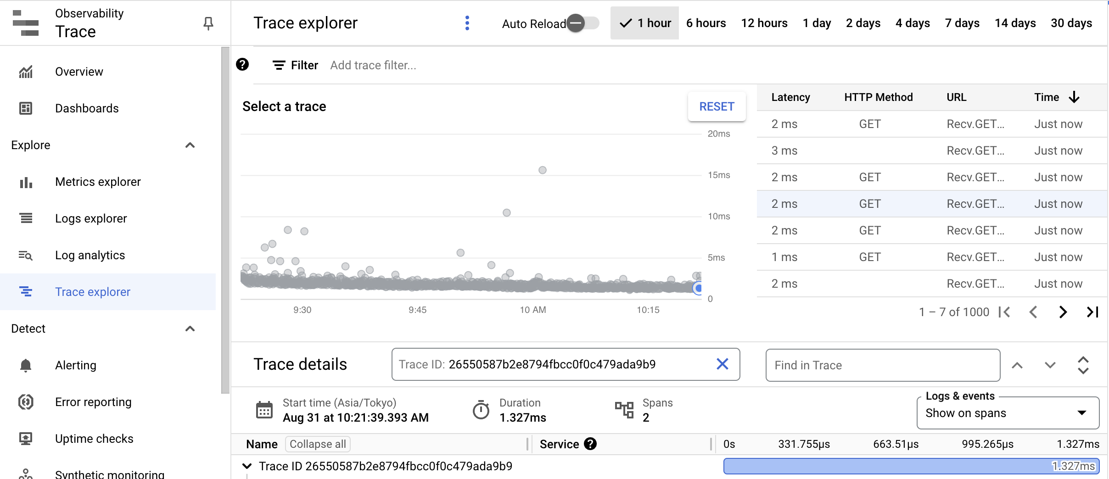Collapse the Trace ID row in span tree
1109x479 pixels.
(x=247, y=466)
